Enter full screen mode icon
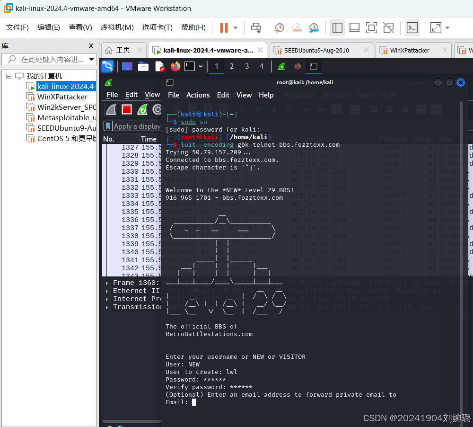This screenshot has width=473, height=427. tap(371, 28)
